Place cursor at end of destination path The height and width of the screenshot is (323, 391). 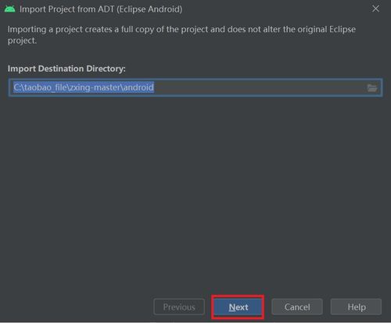(x=154, y=88)
